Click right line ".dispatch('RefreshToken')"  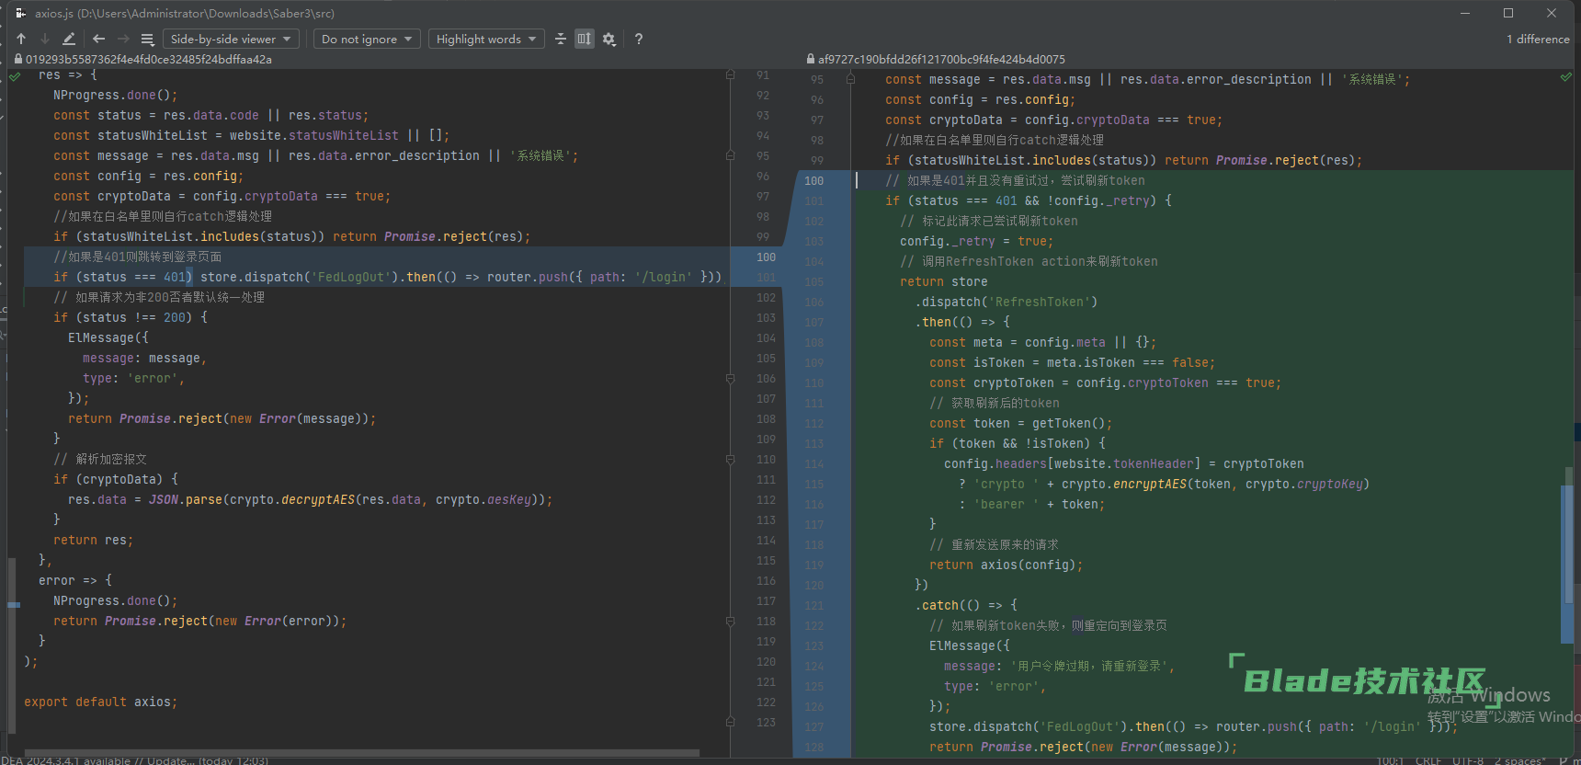(x=1006, y=302)
